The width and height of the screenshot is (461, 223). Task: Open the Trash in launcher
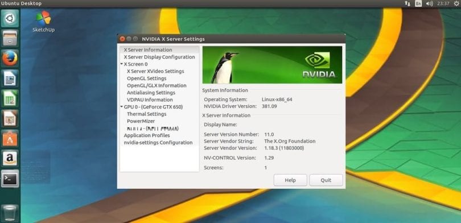point(10,213)
